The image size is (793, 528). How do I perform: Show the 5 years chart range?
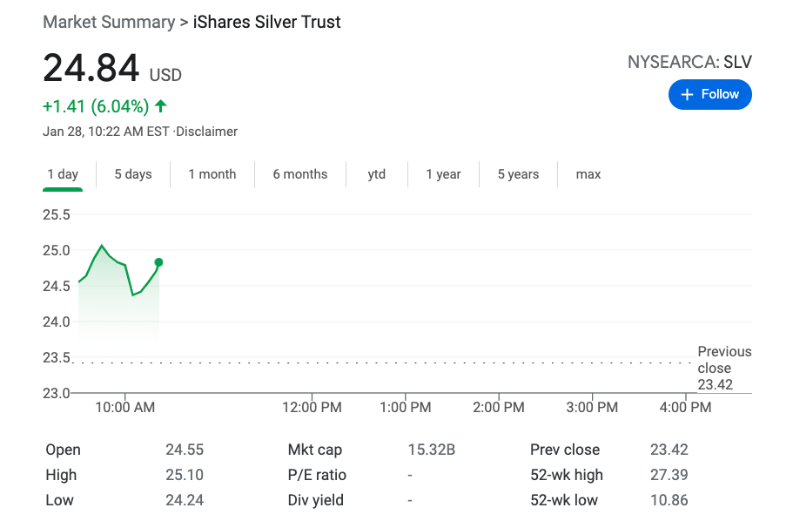518,174
